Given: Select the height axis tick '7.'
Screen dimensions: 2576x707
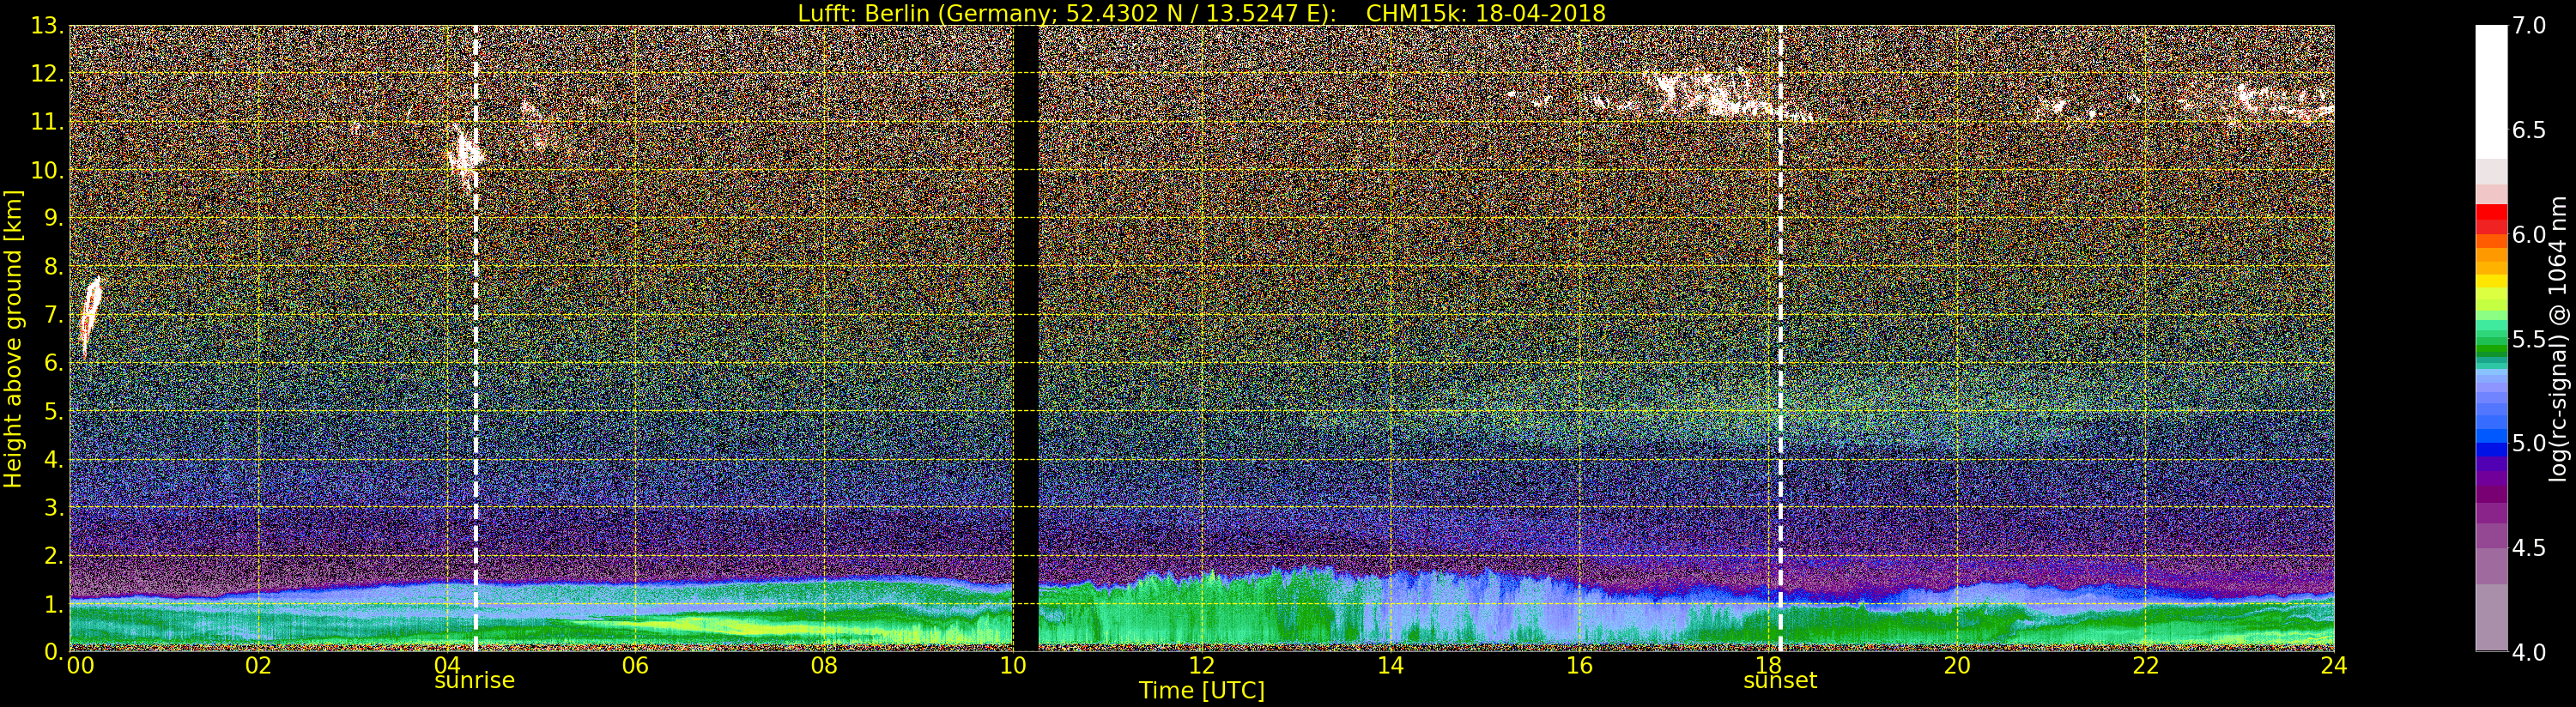Looking at the screenshot, I should coord(55,315).
